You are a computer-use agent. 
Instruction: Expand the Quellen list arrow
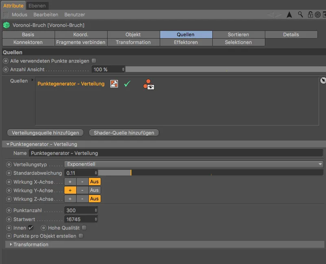(32, 80)
